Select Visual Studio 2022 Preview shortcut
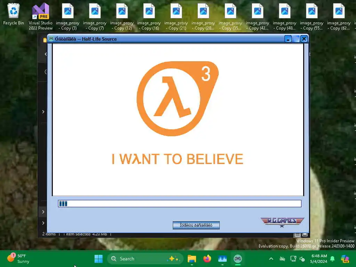Image resolution: width=356 pixels, height=267 pixels. click(41, 17)
